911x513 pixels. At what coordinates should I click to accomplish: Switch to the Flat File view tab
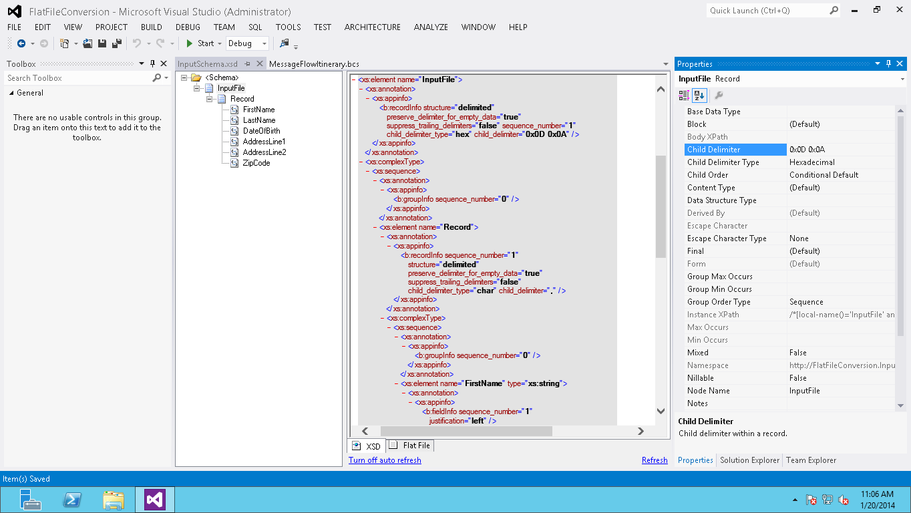[410, 446]
